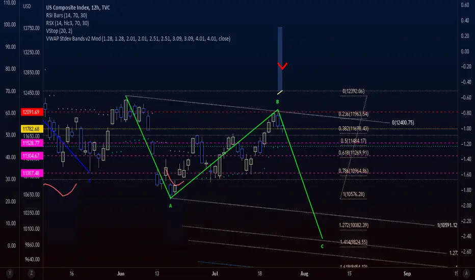The height and width of the screenshot is (280, 475).
Task: Click the 0.60 value on right scale
Action: point(465,5)
